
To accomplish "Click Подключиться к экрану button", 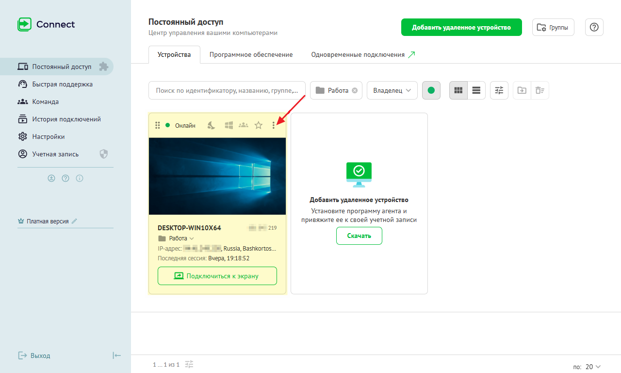I will point(217,276).
